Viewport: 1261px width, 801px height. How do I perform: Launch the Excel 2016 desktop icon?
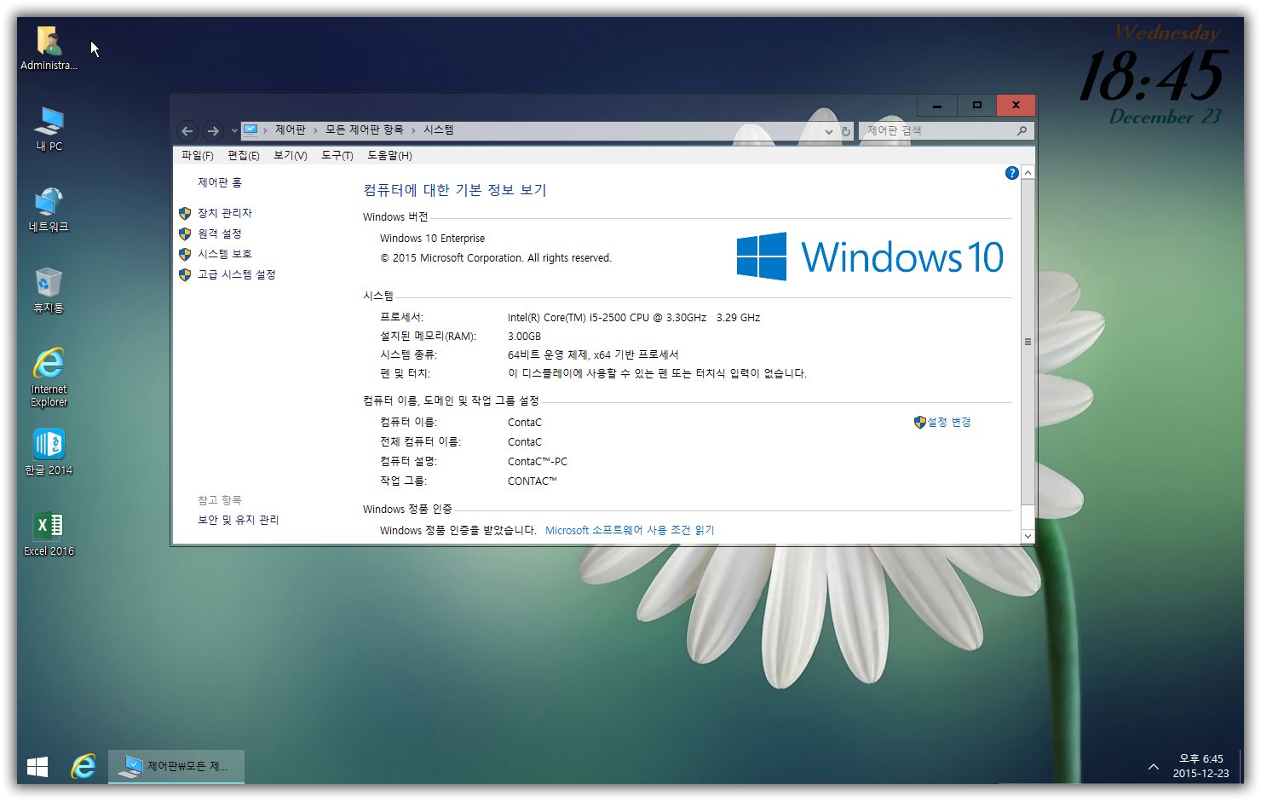click(49, 533)
